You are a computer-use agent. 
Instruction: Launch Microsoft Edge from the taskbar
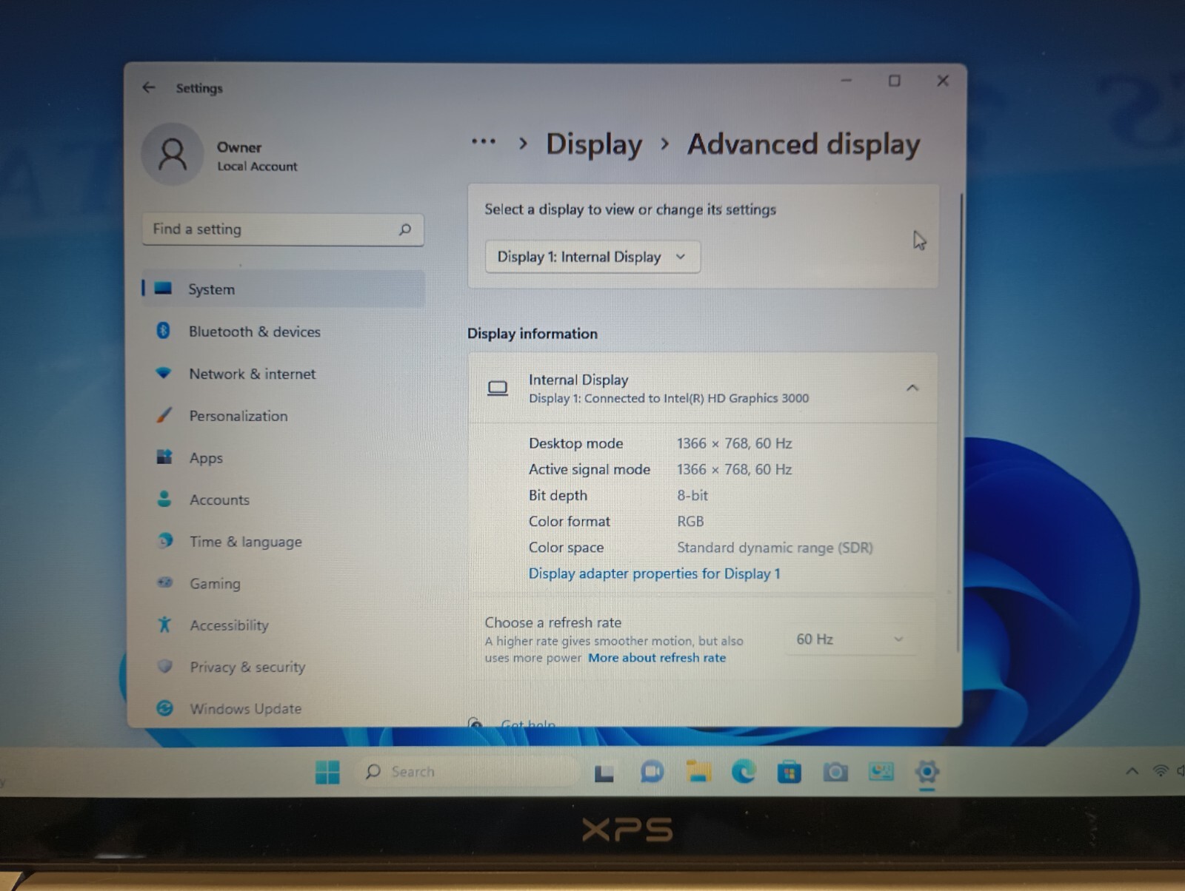click(744, 772)
